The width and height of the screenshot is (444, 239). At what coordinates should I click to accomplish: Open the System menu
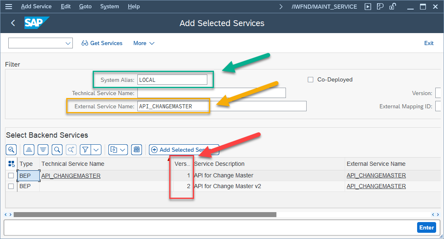point(109,6)
